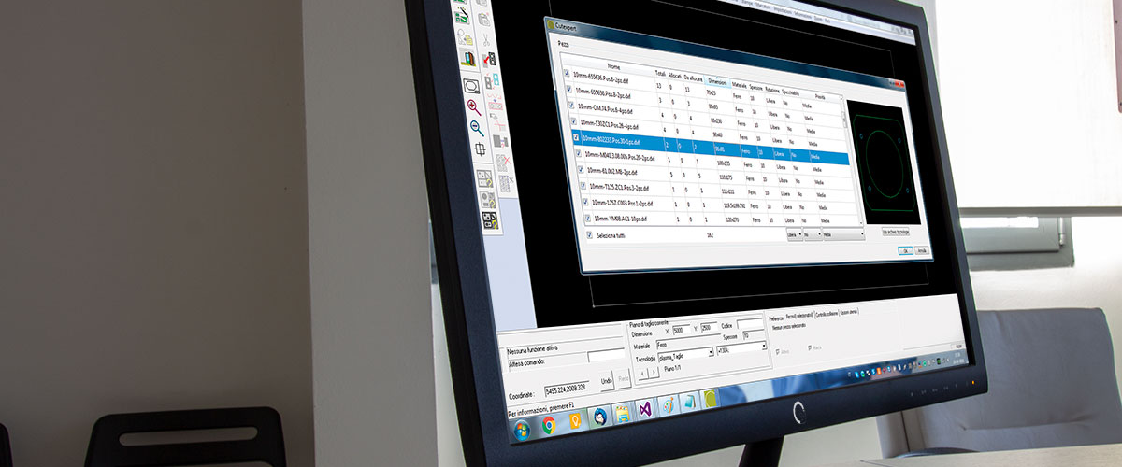Click the scissors cut icon in toolbar
1122x467 pixels.
coord(487,39)
